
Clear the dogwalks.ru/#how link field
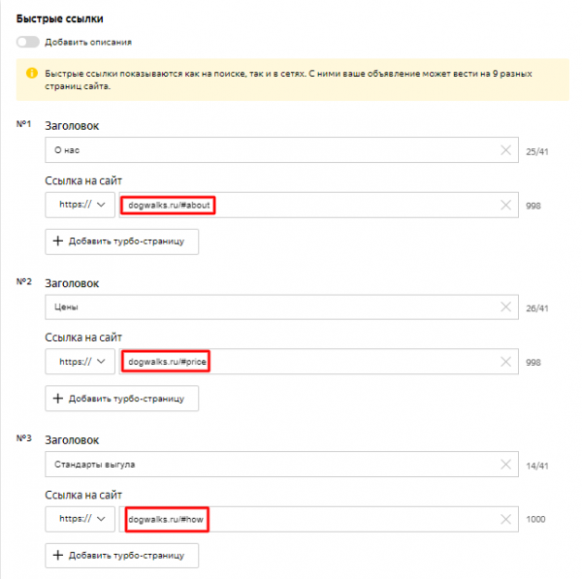(505, 519)
